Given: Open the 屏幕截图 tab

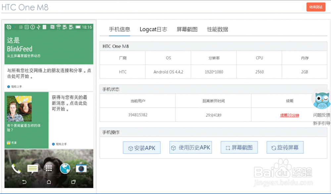Looking at the screenshot, I should tap(187, 29).
